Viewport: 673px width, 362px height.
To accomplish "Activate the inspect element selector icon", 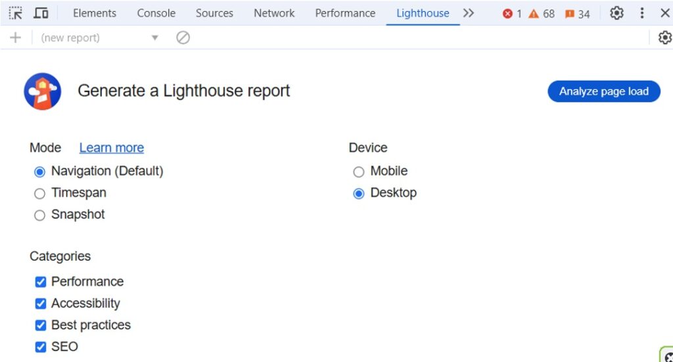I will [16, 13].
